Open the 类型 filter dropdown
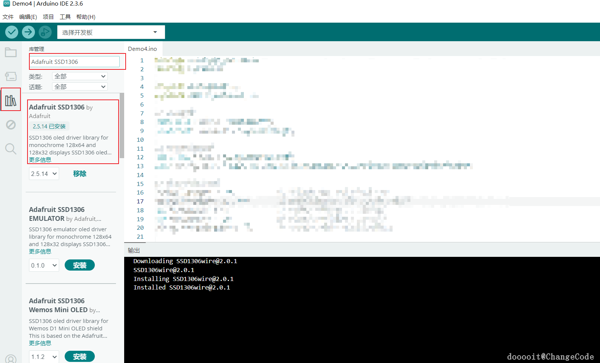The width and height of the screenshot is (600, 363). (80, 76)
